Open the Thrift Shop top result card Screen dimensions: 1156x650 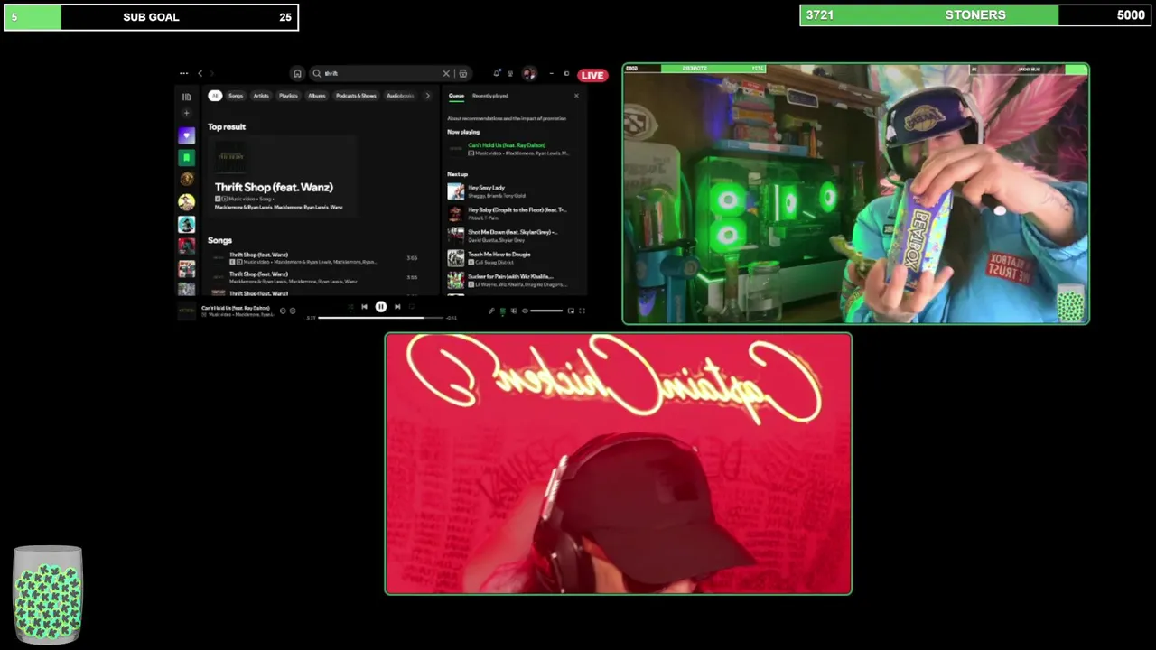(x=282, y=177)
